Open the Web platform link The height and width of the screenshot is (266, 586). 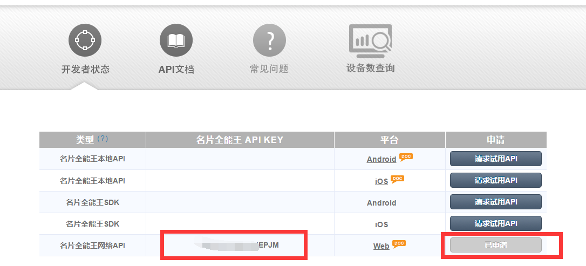(381, 246)
